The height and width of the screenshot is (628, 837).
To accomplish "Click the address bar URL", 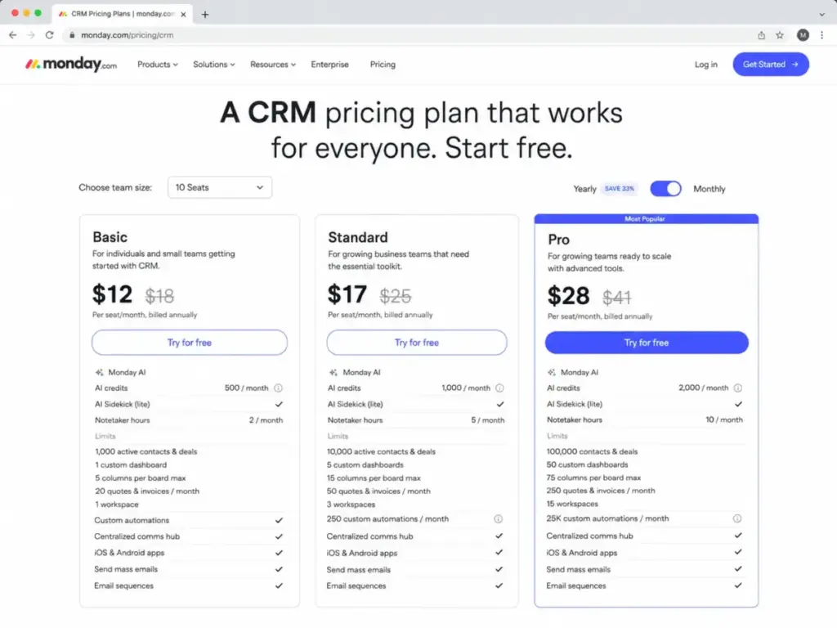I will click(x=127, y=35).
